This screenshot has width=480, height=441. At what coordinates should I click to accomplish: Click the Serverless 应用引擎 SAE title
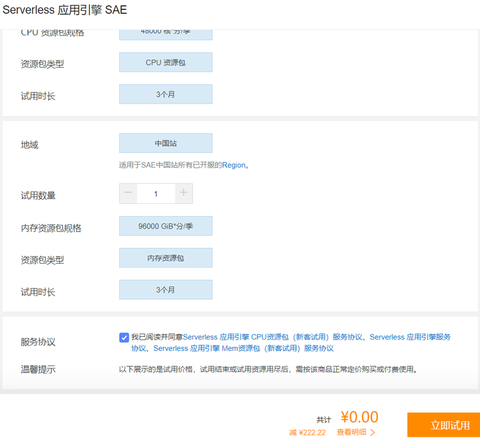pyautogui.click(x=64, y=10)
